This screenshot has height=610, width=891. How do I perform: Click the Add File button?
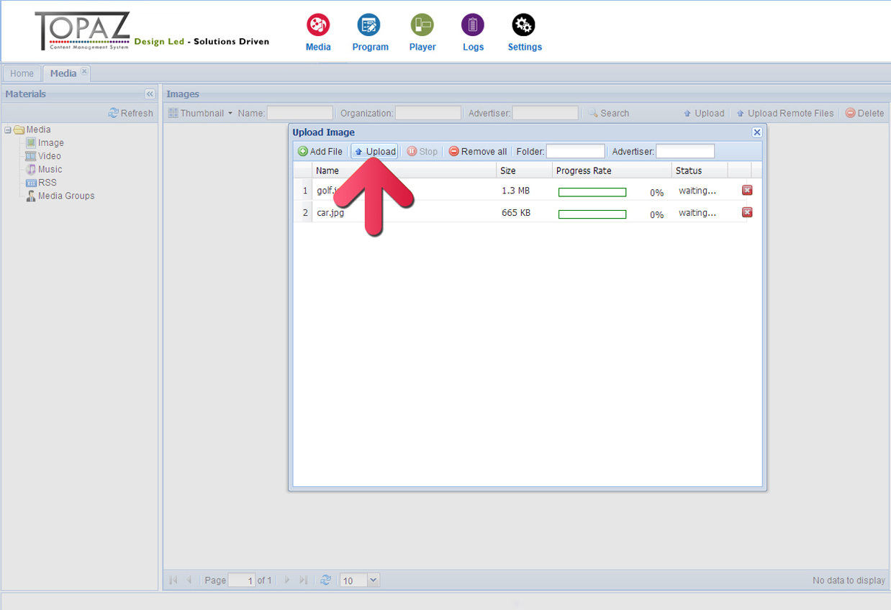[x=320, y=152]
